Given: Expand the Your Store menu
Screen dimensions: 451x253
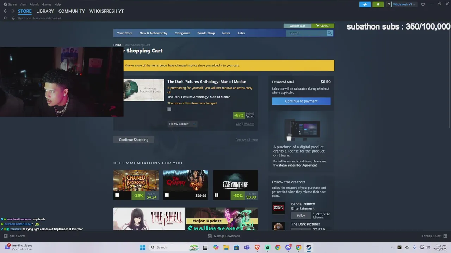Looking at the screenshot, I should coord(125,33).
